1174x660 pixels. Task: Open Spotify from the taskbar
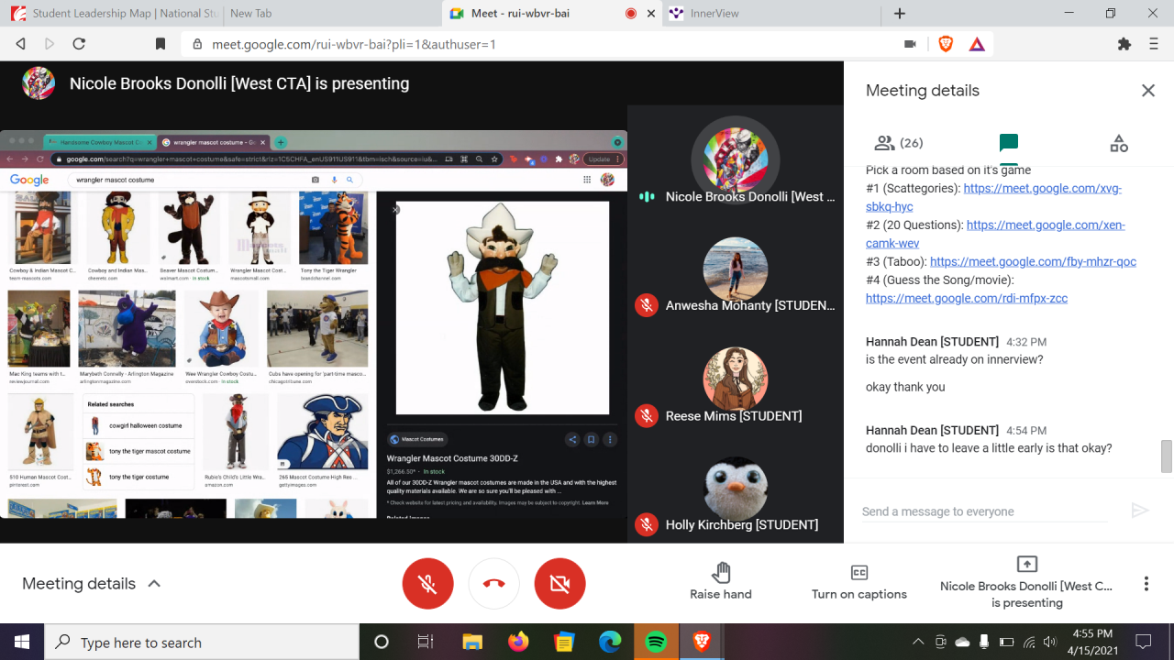pyautogui.click(x=656, y=642)
